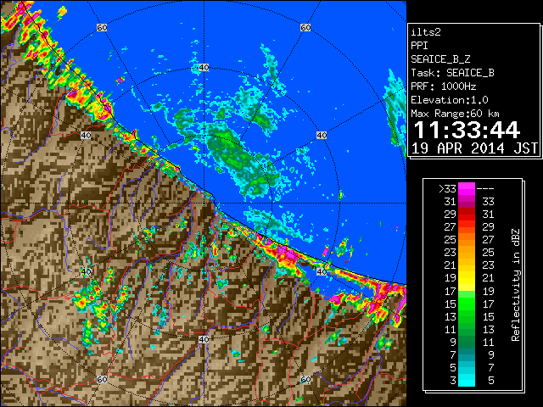543x407 pixels.
Task: Click the "Elevation:1.0" text
Action: pos(450,100)
